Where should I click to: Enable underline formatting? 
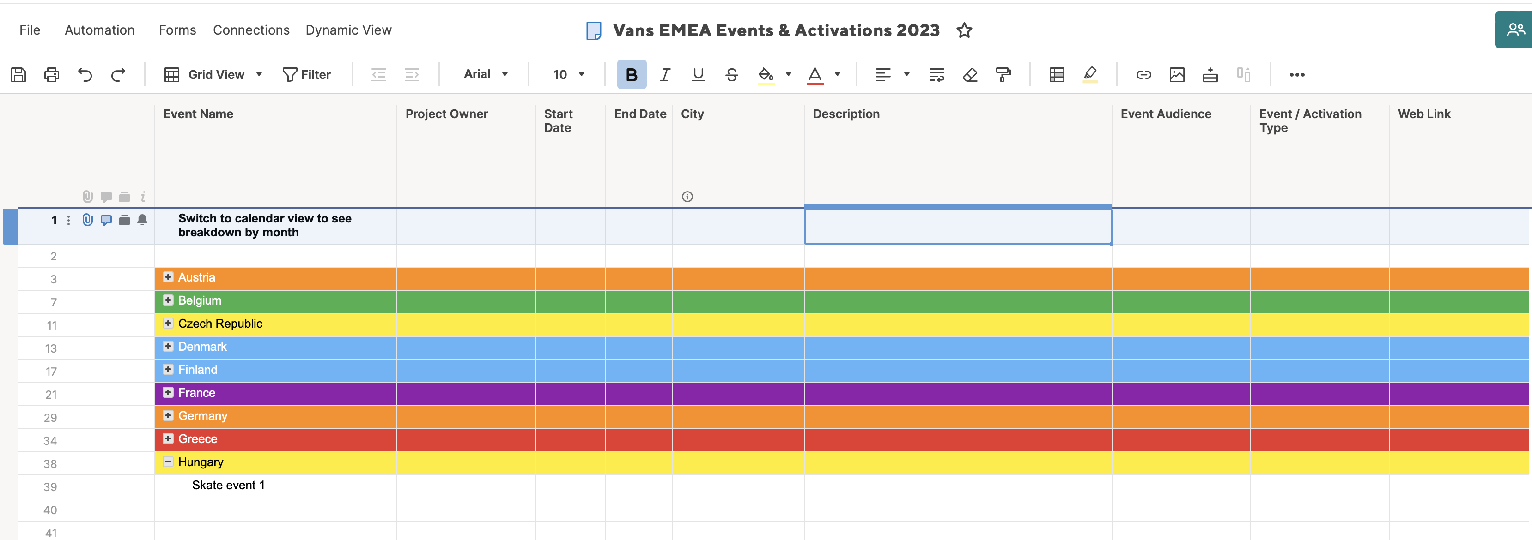click(698, 74)
